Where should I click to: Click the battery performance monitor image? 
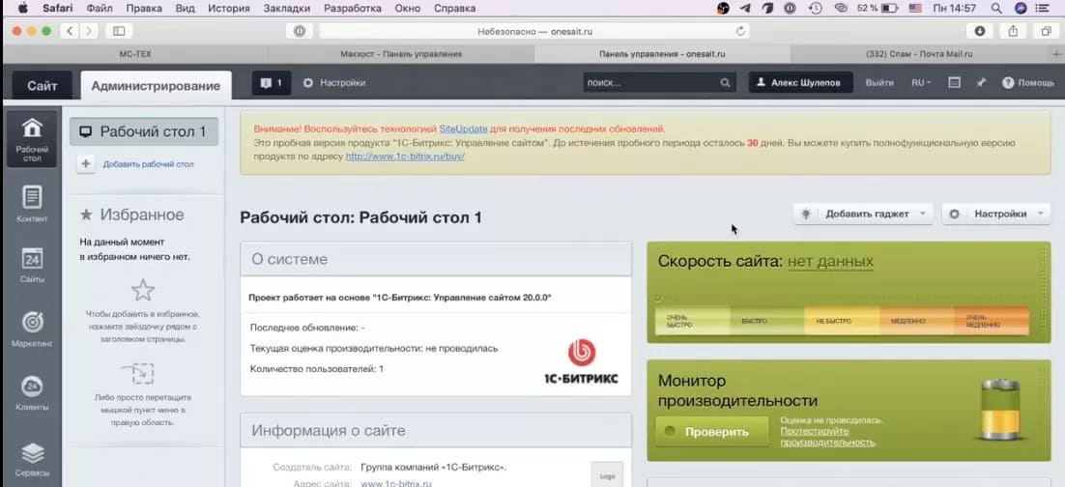(1002, 411)
